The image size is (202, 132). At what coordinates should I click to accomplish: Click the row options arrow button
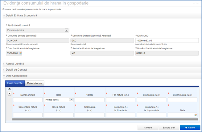pyautogui.click(x=9, y=94)
